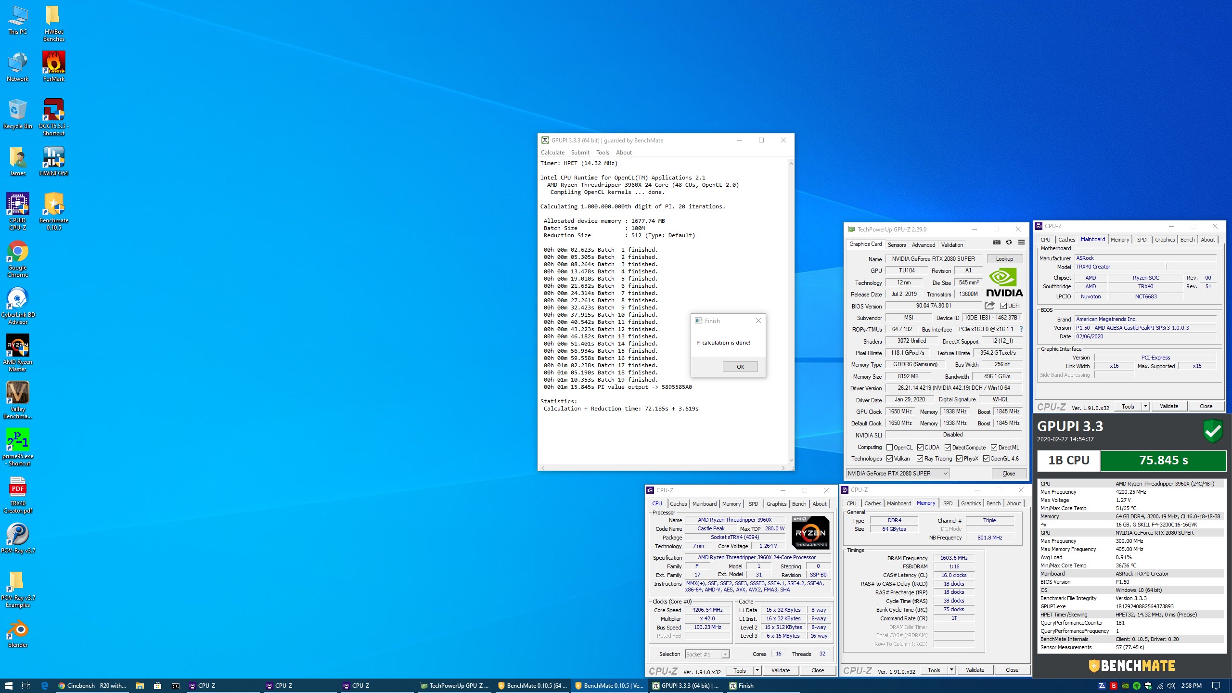Click Lookup button in GPU-Z
Screen dimensions: 1232x693
[x=1004, y=259]
